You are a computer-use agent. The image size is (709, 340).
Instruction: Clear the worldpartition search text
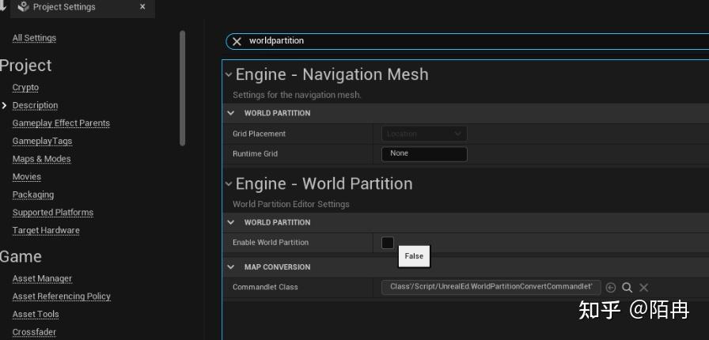tap(237, 41)
